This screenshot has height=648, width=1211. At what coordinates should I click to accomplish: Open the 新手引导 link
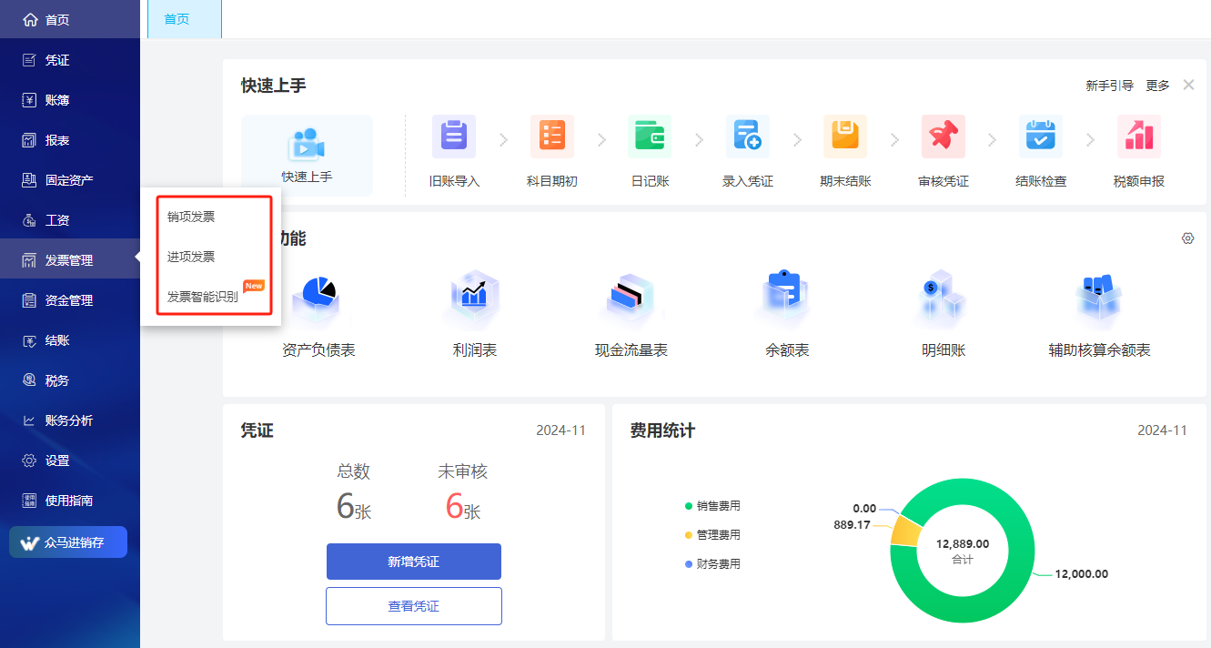1109,86
